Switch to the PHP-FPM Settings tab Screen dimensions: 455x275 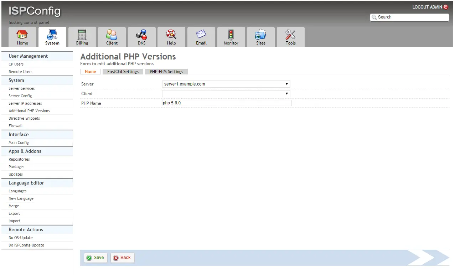tap(166, 72)
